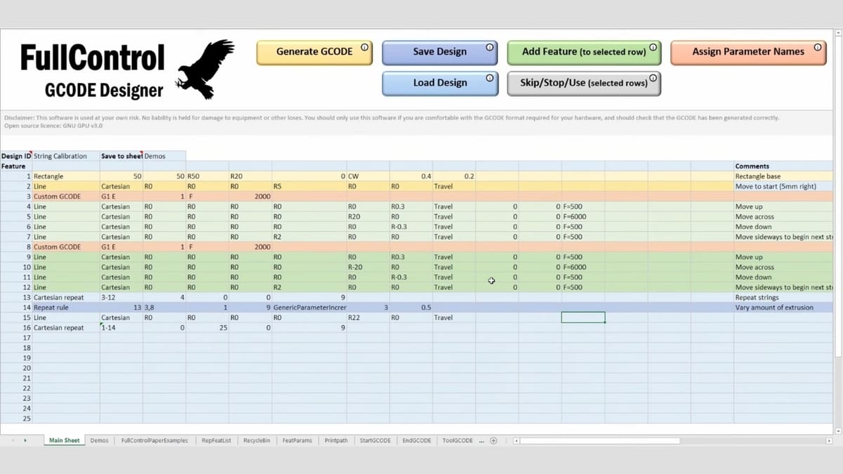843x474 pixels.
Task: Show more sheet tabs via ellipsis
Action: (481, 441)
